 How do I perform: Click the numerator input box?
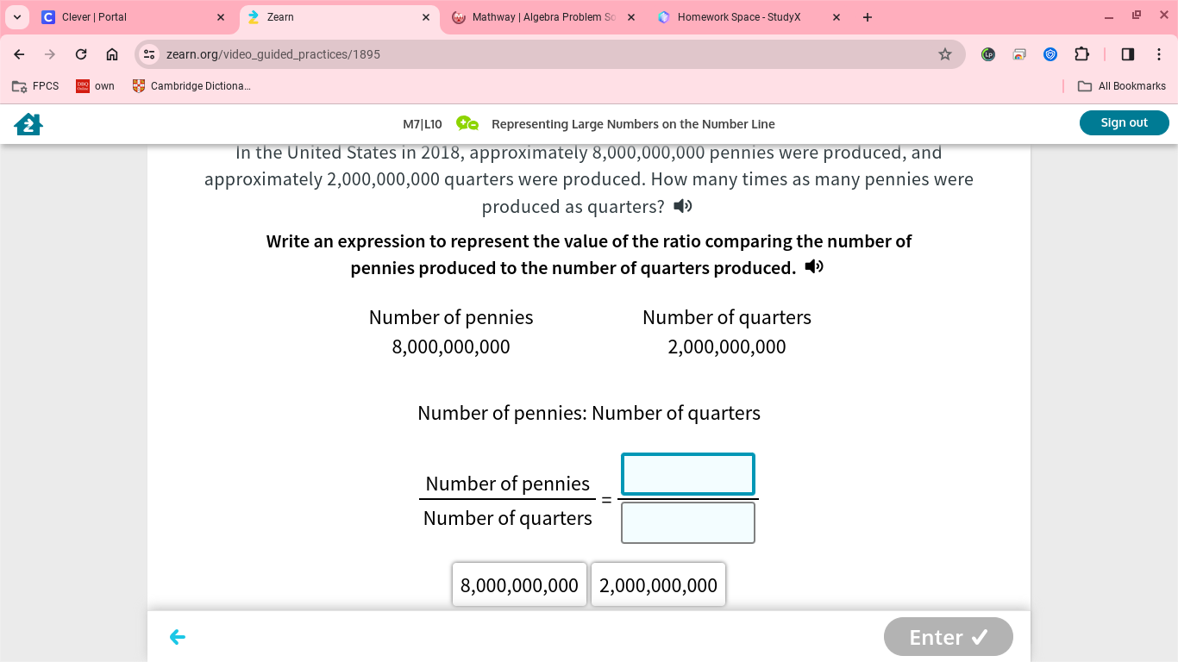pyautogui.click(x=688, y=474)
